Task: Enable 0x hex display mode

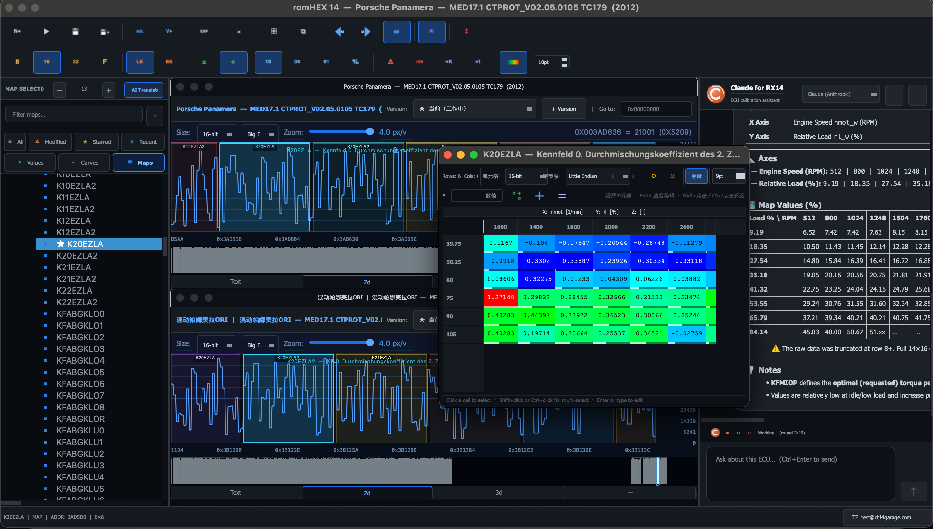Action: [x=297, y=62]
